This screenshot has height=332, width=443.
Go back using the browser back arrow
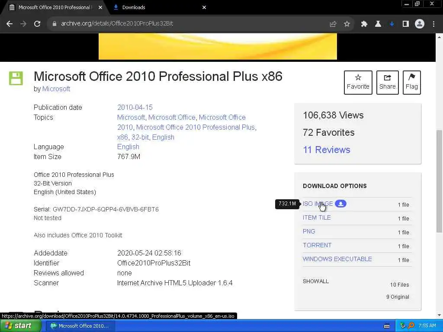tap(10, 24)
